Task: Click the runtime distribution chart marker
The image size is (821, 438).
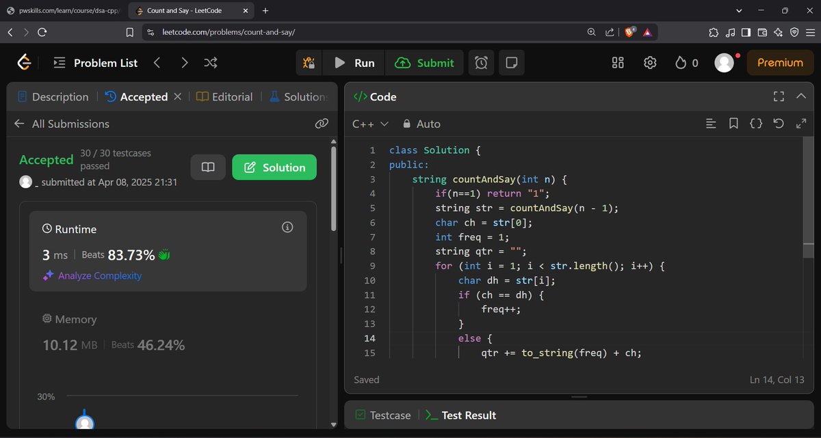Action: pos(84,421)
